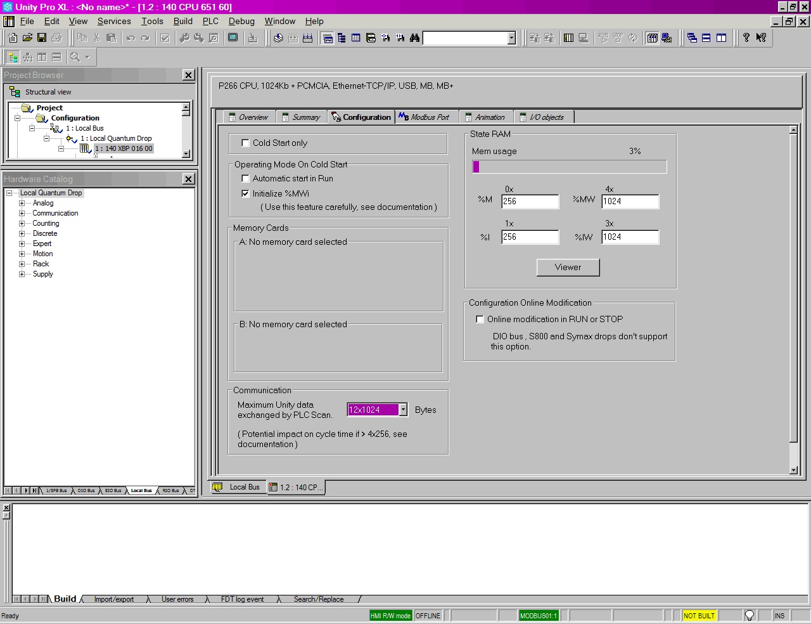
Task: Expand the Analog catalog node
Action: 22,204
